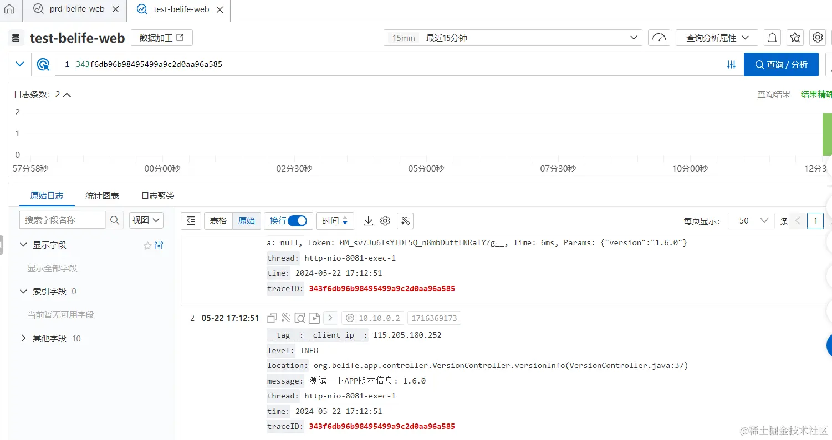The width and height of the screenshot is (832, 440).
Task: Copy log 2 with the copy icon
Action: tap(272, 318)
